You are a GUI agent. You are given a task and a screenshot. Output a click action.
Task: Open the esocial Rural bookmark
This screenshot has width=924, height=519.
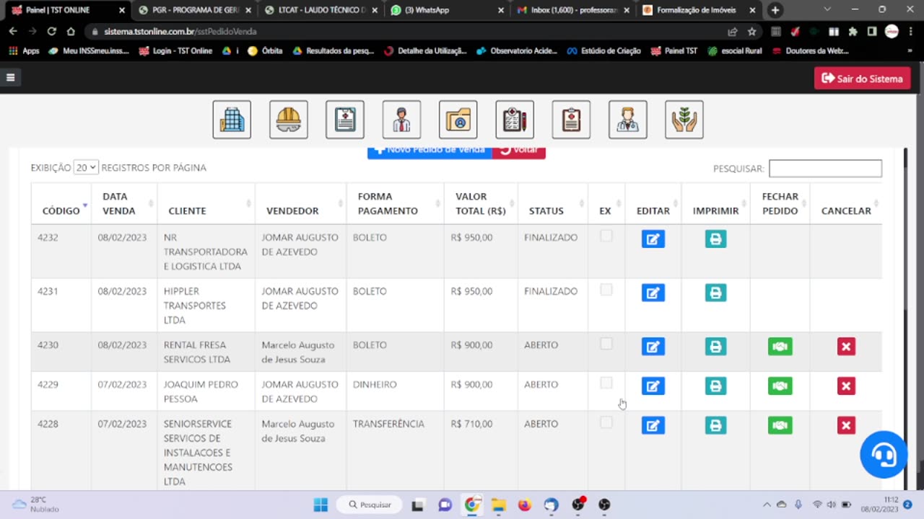(735, 51)
